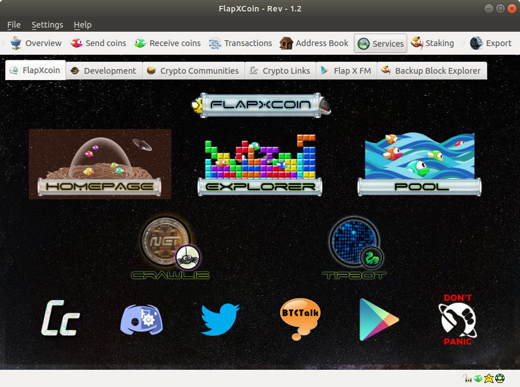520x387 pixels.
Task: Open the Explorer tetris-block link
Action: click(259, 165)
